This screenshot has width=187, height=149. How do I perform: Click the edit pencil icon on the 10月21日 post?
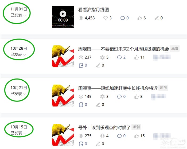(98, 105)
